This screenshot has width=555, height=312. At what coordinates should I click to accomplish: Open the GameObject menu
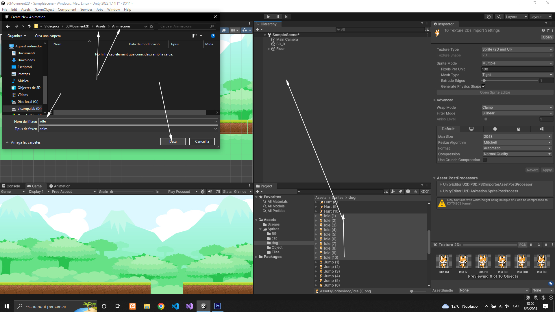pos(44,10)
